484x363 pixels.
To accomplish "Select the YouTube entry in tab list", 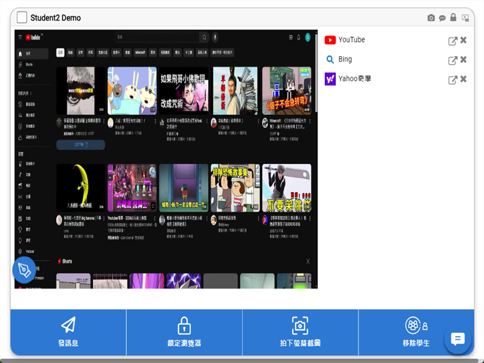I will click(x=351, y=40).
